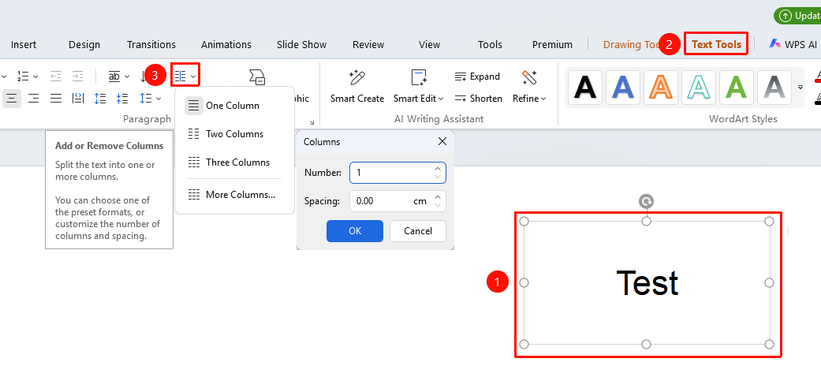Expand the numbered list dropdown arrow
Image resolution: width=821 pixels, height=392 pixels.
[x=35, y=77]
